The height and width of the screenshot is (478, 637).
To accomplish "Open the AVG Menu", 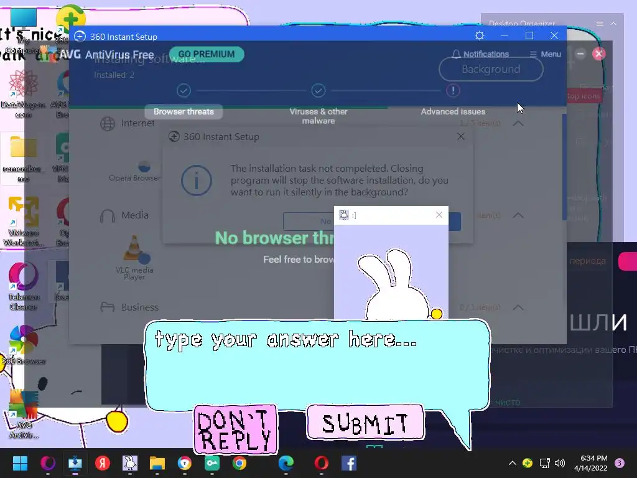I will [x=545, y=54].
